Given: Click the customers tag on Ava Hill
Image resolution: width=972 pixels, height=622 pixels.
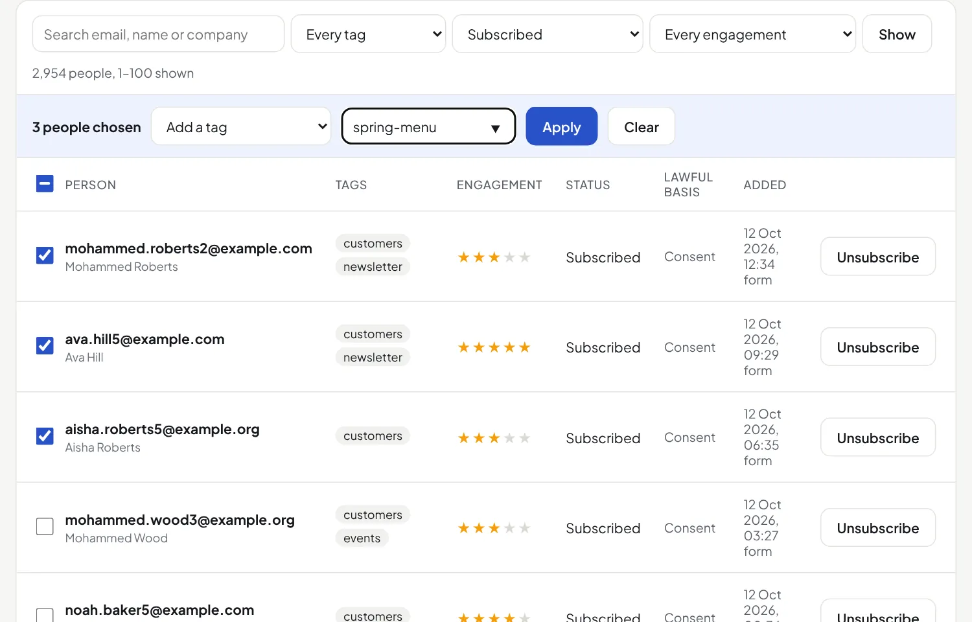Looking at the screenshot, I should tap(373, 334).
